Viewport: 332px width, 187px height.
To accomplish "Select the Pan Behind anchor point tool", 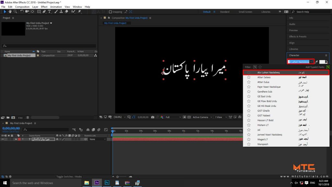I will point(32,12).
